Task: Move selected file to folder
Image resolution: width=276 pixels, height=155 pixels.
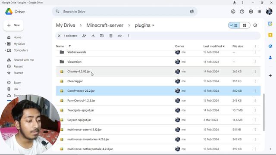Action: tap(102, 36)
